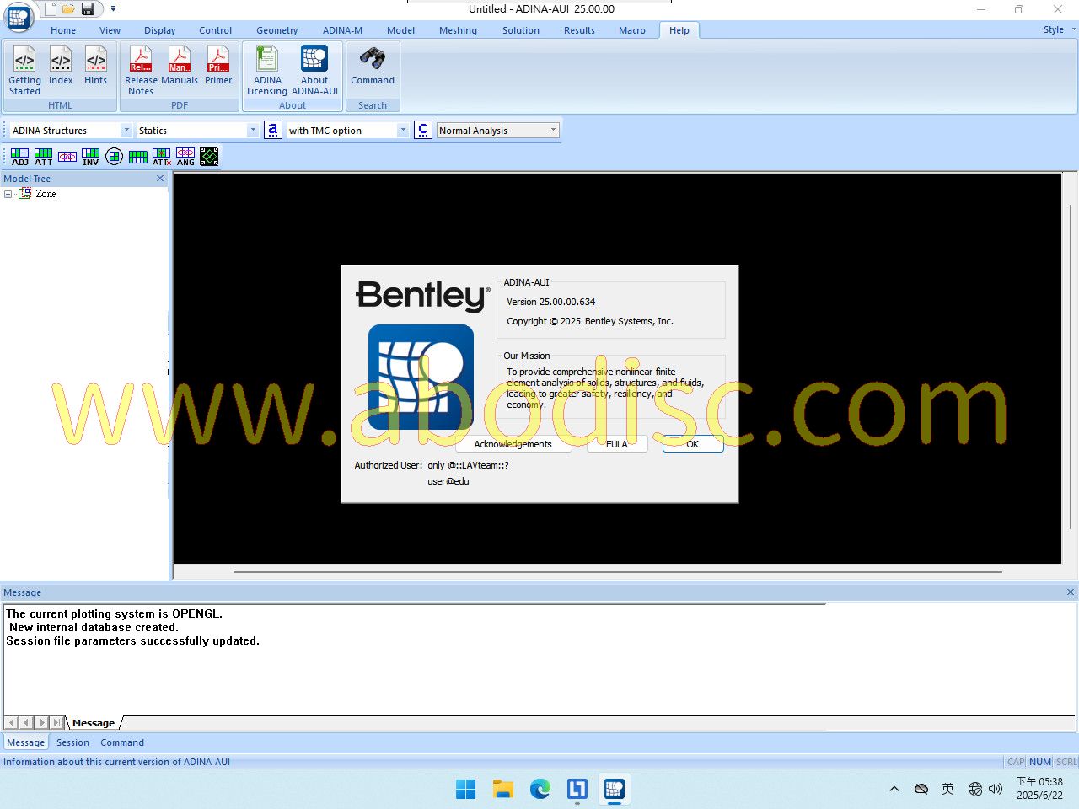This screenshot has height=809, width=1079.
Task: Switch to the Home ribbon tab
Action: click(63, 30)
